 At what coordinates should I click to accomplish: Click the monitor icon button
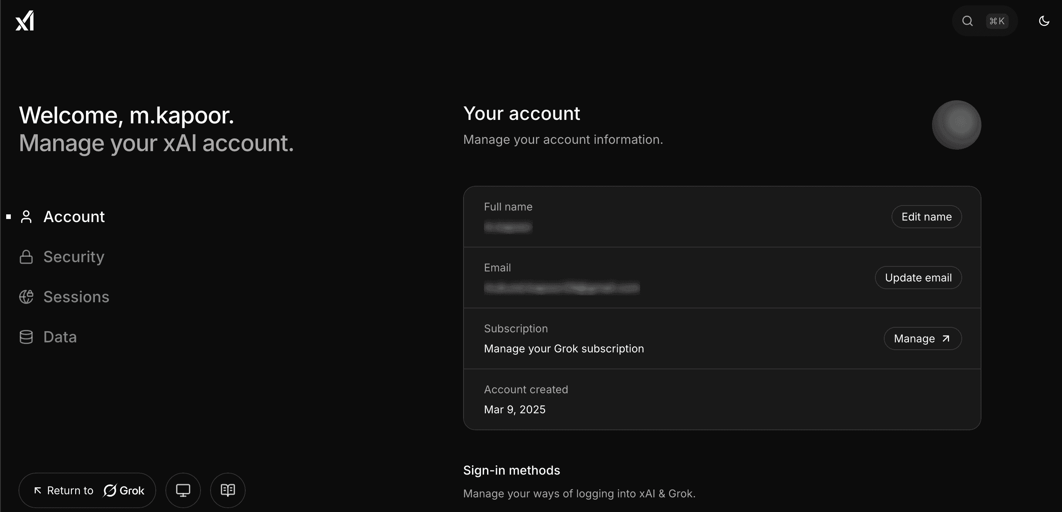pos(183,490)
